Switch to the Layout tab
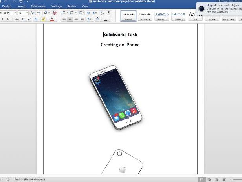 21,6
